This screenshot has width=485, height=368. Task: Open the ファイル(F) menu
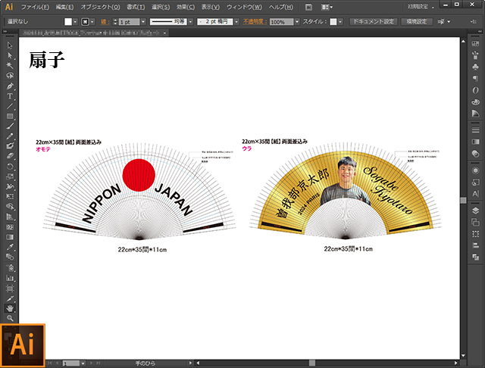[x=35, y=7]
